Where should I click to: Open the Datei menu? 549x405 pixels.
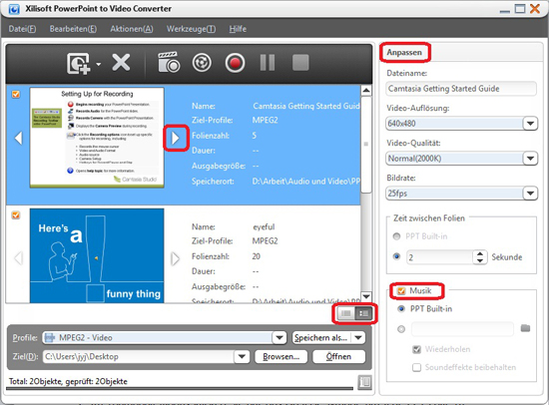[x=22, y=29]
